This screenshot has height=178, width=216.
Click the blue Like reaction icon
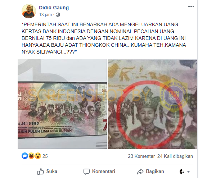point(25,156)
